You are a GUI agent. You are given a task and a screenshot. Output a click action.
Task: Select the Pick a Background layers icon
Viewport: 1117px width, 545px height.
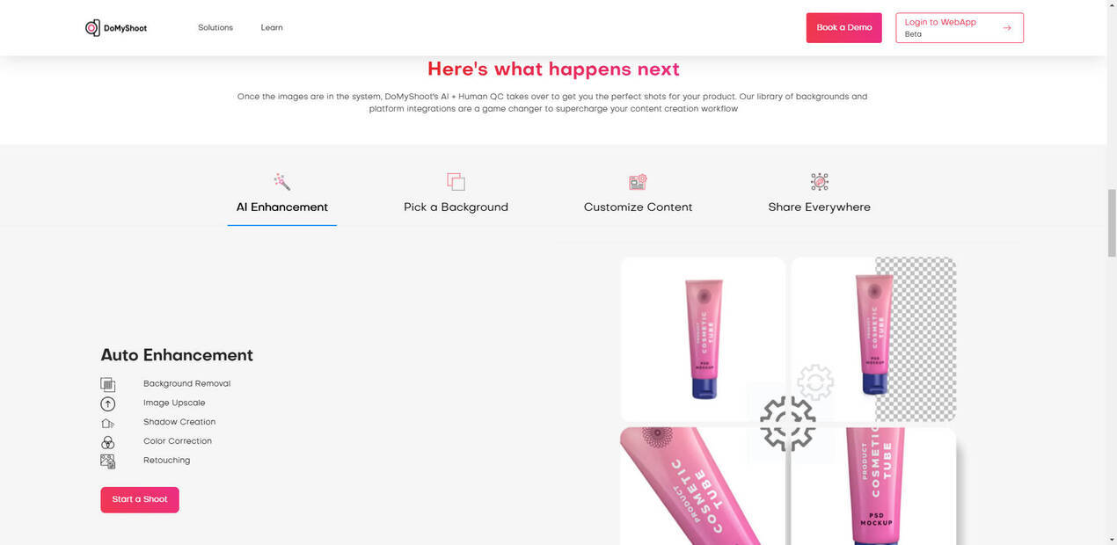[456, 182]
